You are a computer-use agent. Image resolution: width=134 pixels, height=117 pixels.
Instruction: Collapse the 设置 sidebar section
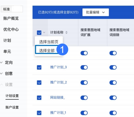1,84
